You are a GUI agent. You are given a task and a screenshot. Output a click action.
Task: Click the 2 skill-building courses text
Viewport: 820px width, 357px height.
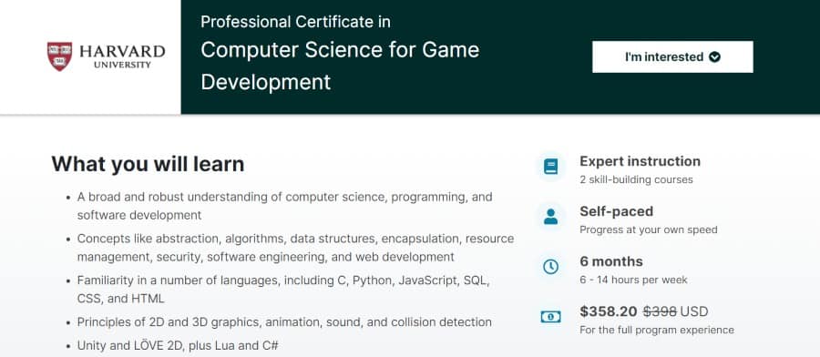[x=637, y=179]
